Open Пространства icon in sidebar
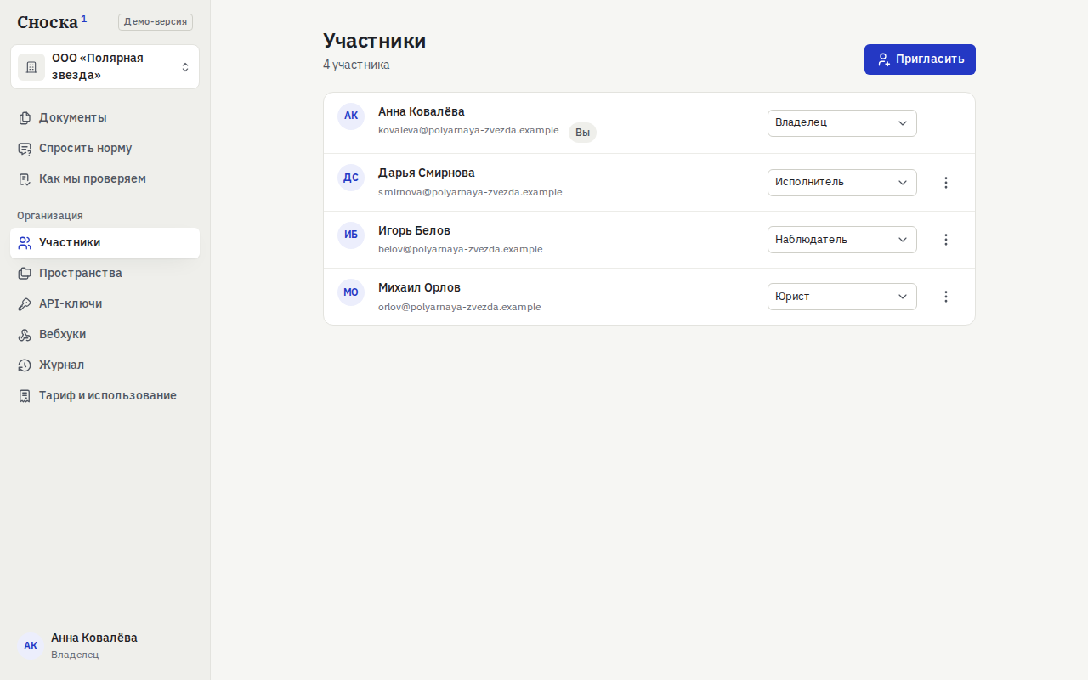This screenshot has width=1088, height=680. point(25,274)
